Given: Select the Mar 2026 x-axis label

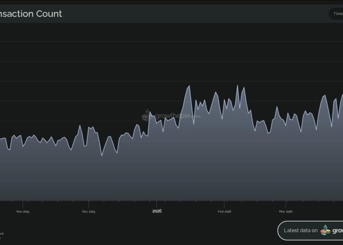Looking at the screenshot, I should pos(285,212).
